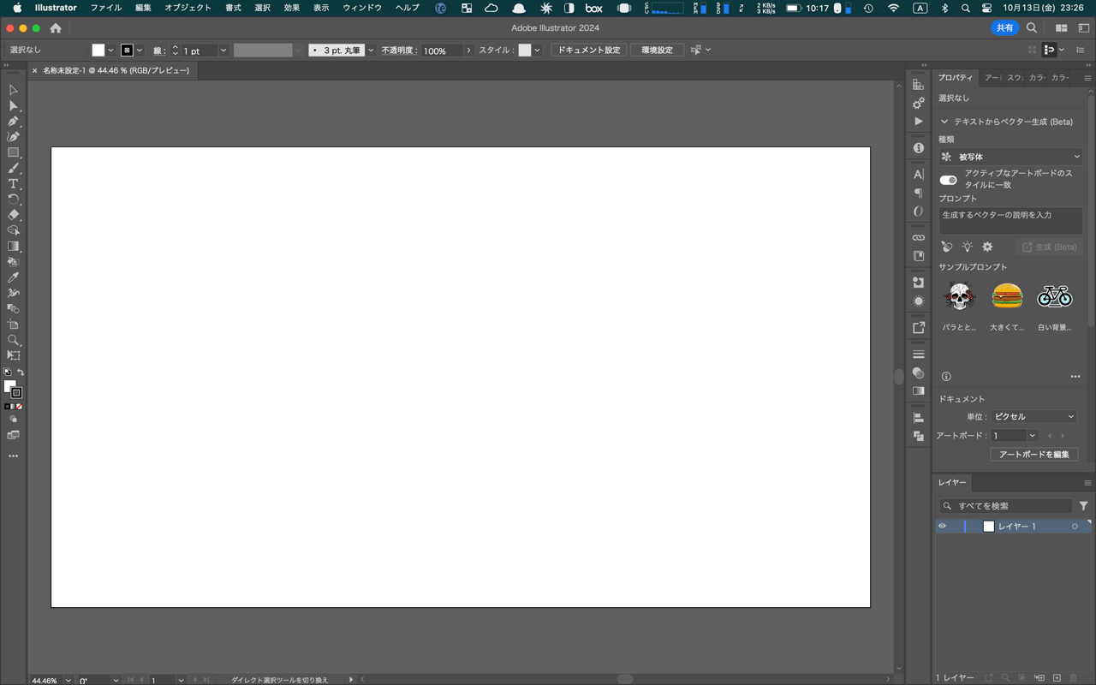1096x685 pixels.
Task: Click the toolbar Fill white square
Action: pyautogui.click(x=9, y=387)
